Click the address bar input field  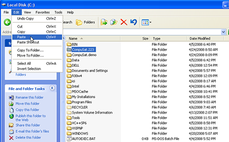[142, 32]
